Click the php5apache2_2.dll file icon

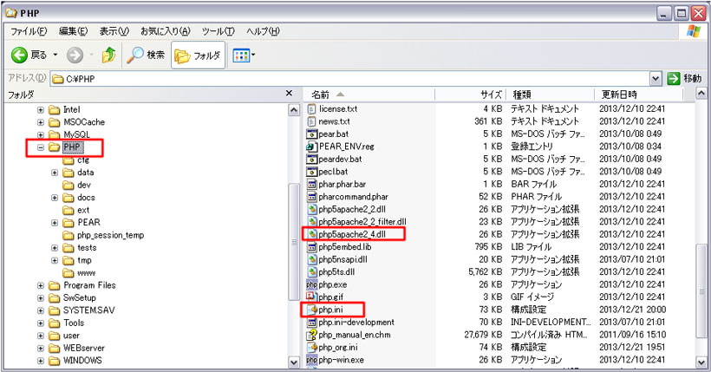[x=311, y=210]
